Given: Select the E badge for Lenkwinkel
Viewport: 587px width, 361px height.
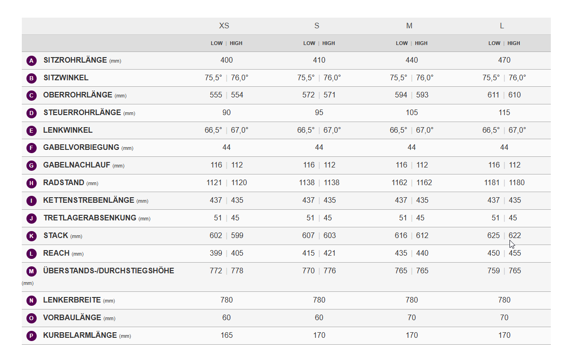Looking at the screenshot, I should click(x=32, y=131).
